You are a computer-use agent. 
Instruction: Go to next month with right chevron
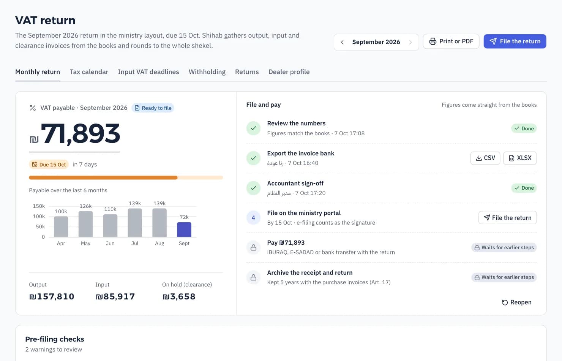pos(410,42)
